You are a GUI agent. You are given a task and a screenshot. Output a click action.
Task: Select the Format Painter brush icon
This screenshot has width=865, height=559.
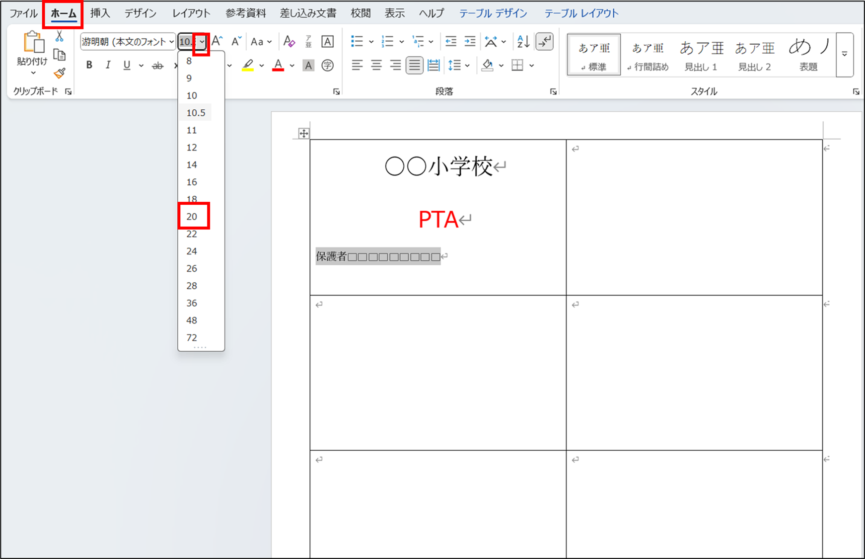point(60,74)
